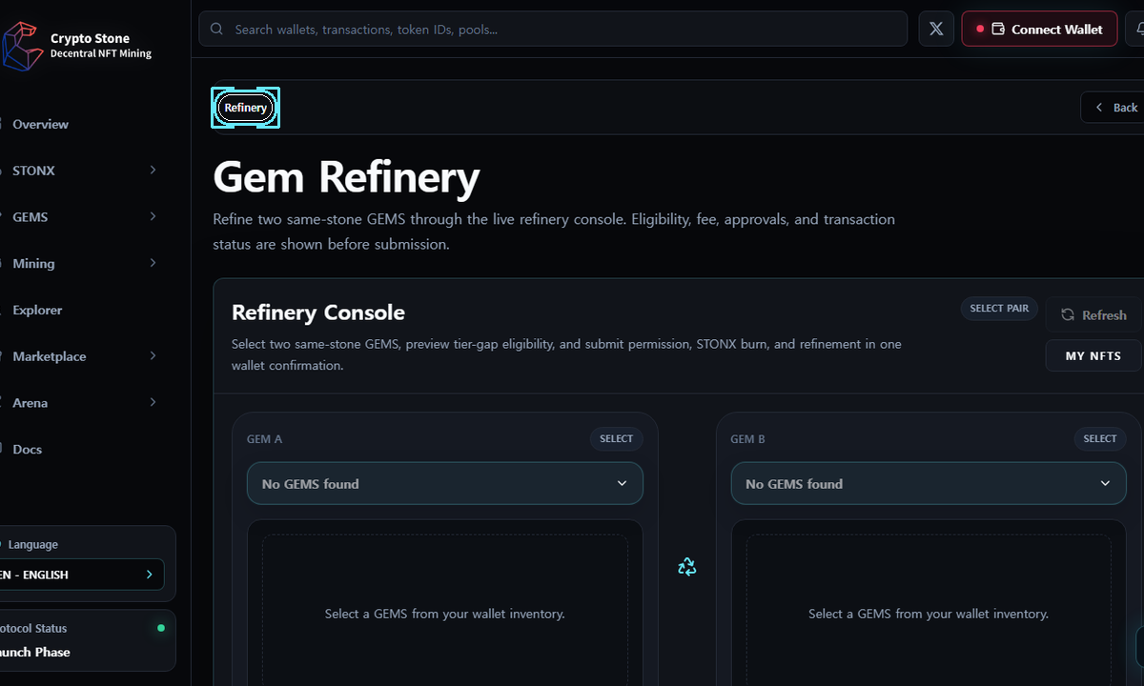Image resolution: width=1144 pixels, height=686 pixels.
Task: Click the search magnifier icon
Action: (217, 30)
